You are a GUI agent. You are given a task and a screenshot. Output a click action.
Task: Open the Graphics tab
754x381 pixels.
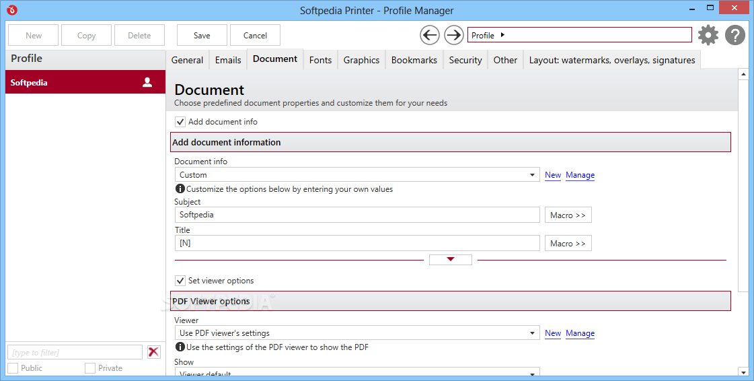coord(361,60)
